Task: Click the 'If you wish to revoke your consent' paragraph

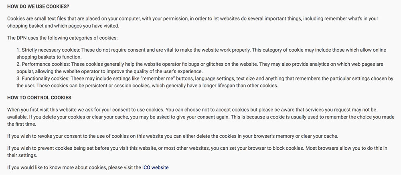Action: 172,136
